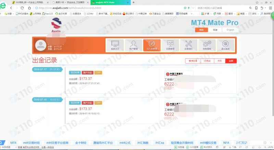Image resolution: width=274 pixels, height=150 pixels.
Task: Click CNY tag in 2018-07-16 record
Action: (x=98, y=103)
